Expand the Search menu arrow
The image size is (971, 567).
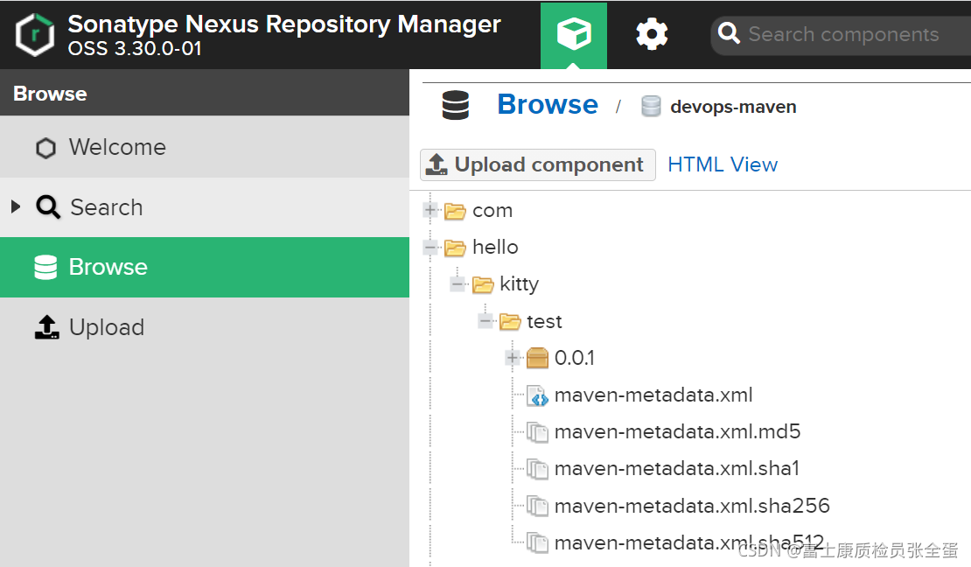pyautogui.click(x=16, y=207)
